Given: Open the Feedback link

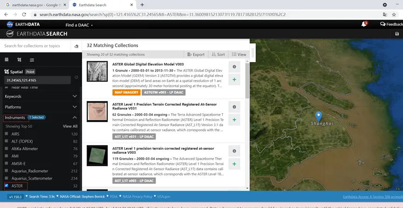Looking at the screenshot, I should [x=391, y=24].
